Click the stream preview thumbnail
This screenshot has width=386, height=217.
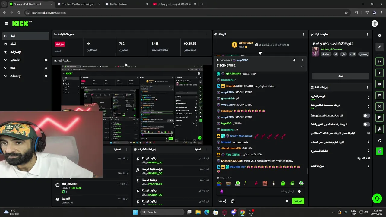tap(132, 105)
